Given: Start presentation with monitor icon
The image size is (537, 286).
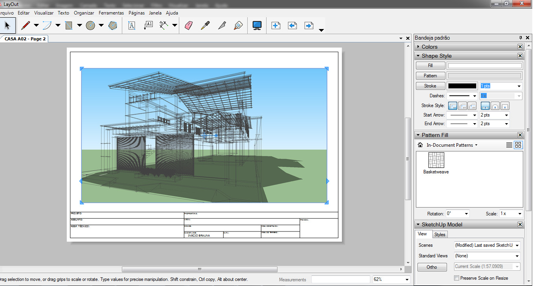Looking at the screenshot, I should click(x=257, y=26).
